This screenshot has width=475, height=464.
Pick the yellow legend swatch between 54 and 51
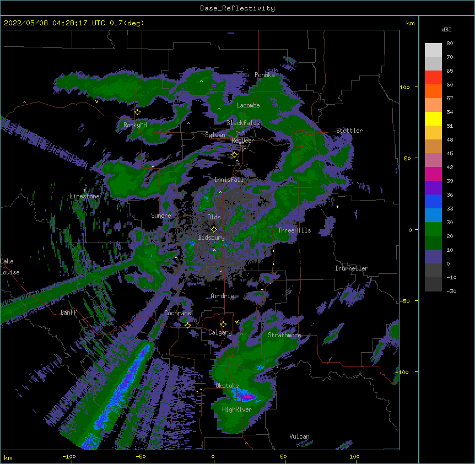pyautogui.click(x=433, y=118)
